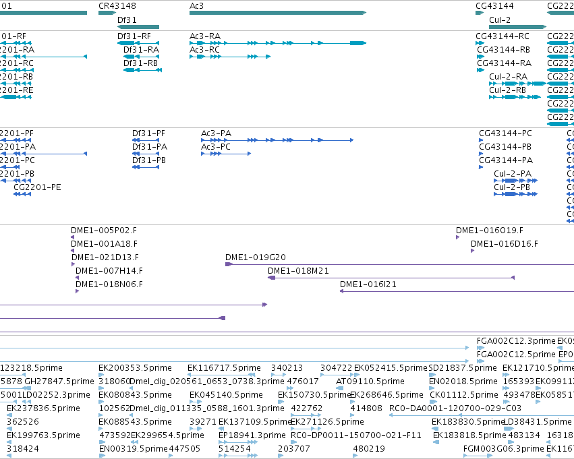Click BAC clone DME1-019G20
The height and width of the screenshot is (459, 574).
pos(400,264)
